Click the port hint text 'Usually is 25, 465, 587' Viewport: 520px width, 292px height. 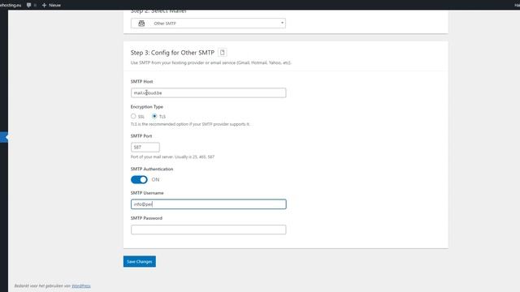[194, 157]
